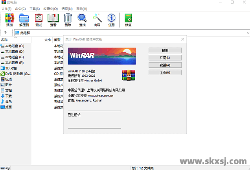The width and height of the screenshot is (250, 170).
Task: Click the 修复 (Repair) toolbar icon
Action: pos(128,19)
